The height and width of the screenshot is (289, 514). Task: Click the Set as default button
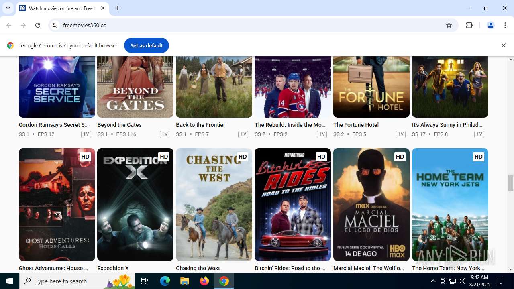tap(146, 45)
